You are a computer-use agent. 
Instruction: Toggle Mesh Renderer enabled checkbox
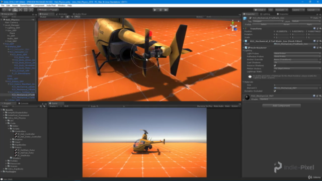click(249, 48)
